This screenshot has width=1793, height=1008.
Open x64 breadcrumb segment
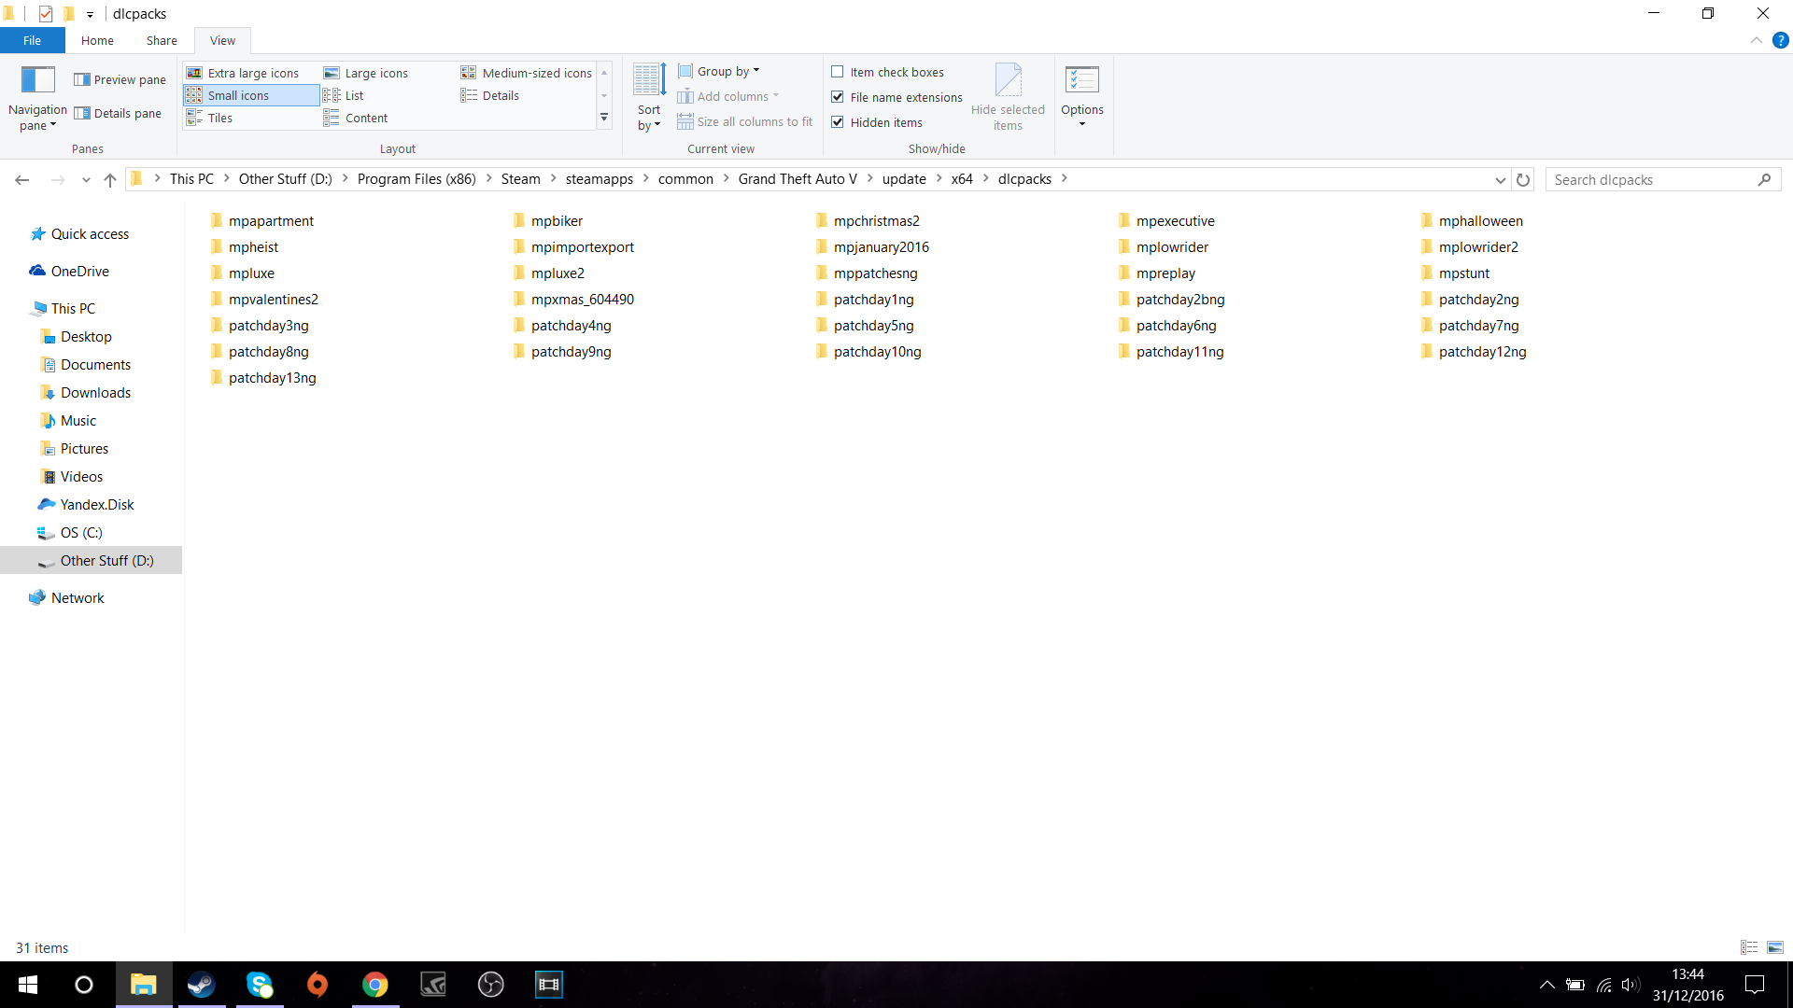(x=962, y=179)
